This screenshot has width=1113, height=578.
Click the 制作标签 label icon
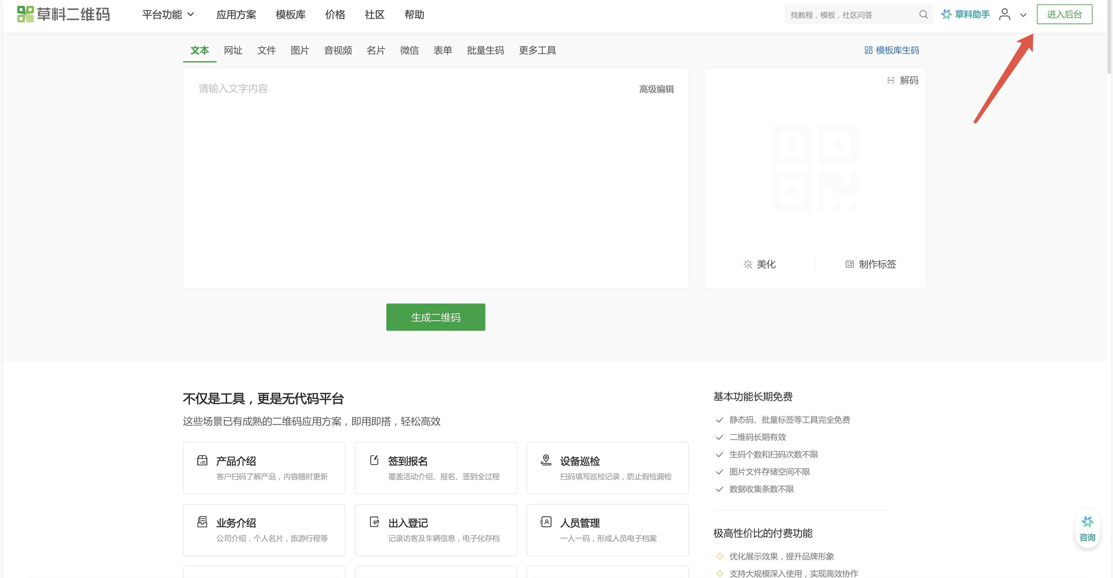(849, 264)
